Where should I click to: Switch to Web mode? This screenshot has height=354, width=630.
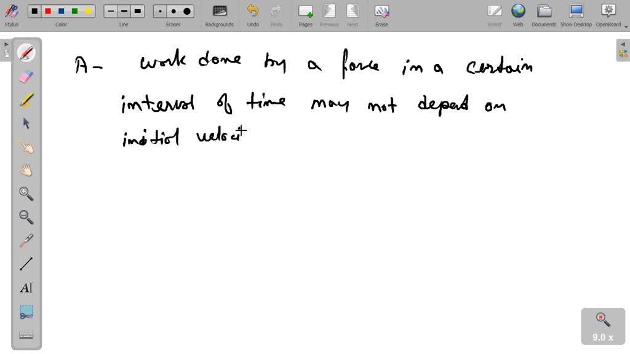[518, 14]
